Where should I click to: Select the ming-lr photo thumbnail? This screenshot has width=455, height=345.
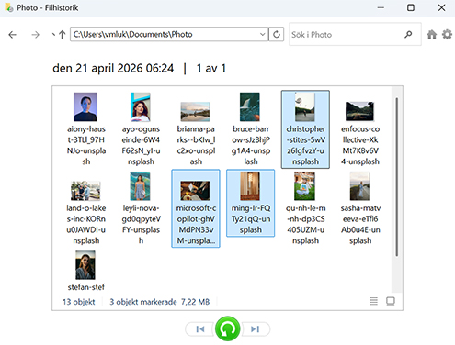point(250,186)
